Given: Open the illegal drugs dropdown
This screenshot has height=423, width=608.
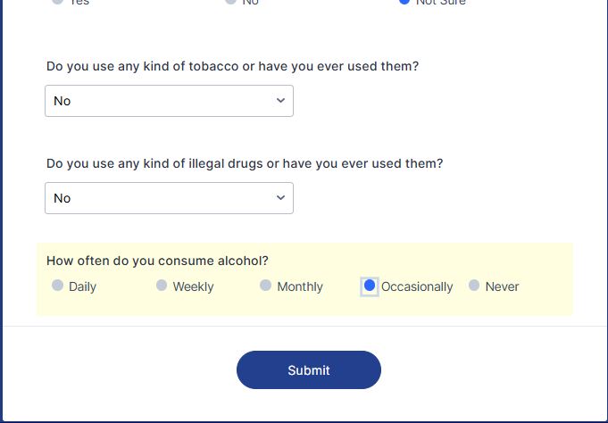Looking at the screenshot, I should [169, 198].
